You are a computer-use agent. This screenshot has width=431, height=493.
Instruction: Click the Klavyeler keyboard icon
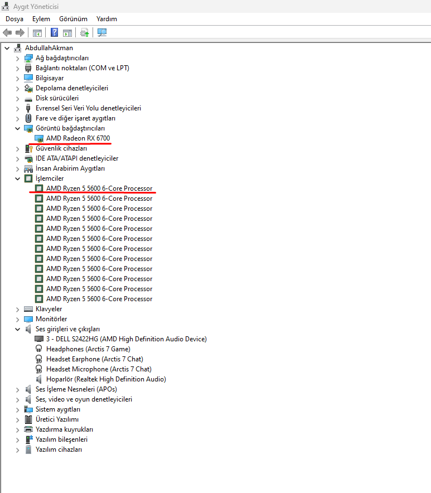click(28, 309)
